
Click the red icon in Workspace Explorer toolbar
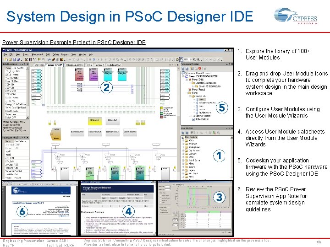(x=199, y=69)
